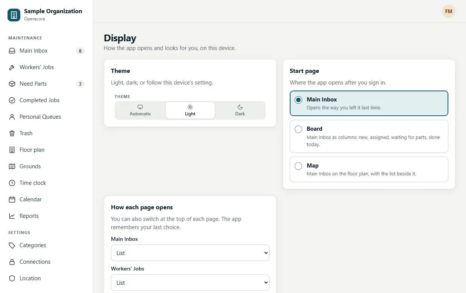Switch theme to Light
The height and width of the screenshot is (293, 466).
[190, 110]
